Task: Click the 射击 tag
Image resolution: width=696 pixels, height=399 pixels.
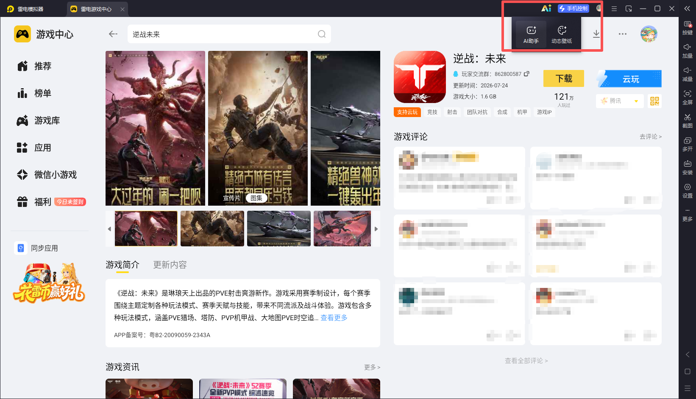Action: point(452,112)
